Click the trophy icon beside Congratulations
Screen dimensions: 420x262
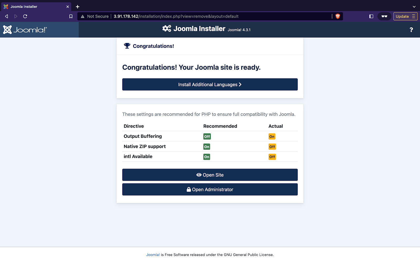click(127, 46)
